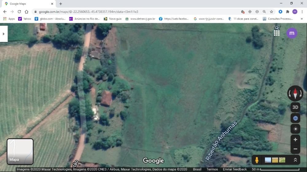This screenshot has height=172, width=307.
Task: Open the blue shield extension icon
Action: click(280, 12)
